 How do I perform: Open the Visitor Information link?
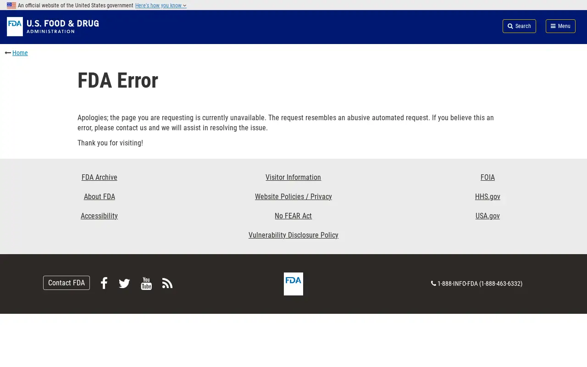click(293, 178)
